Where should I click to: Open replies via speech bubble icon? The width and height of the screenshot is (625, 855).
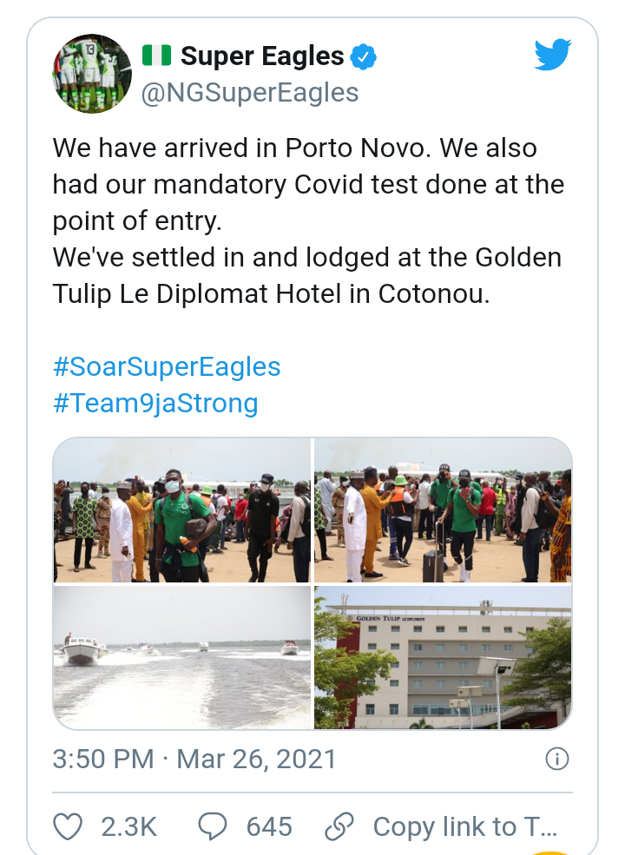[212, 826]
